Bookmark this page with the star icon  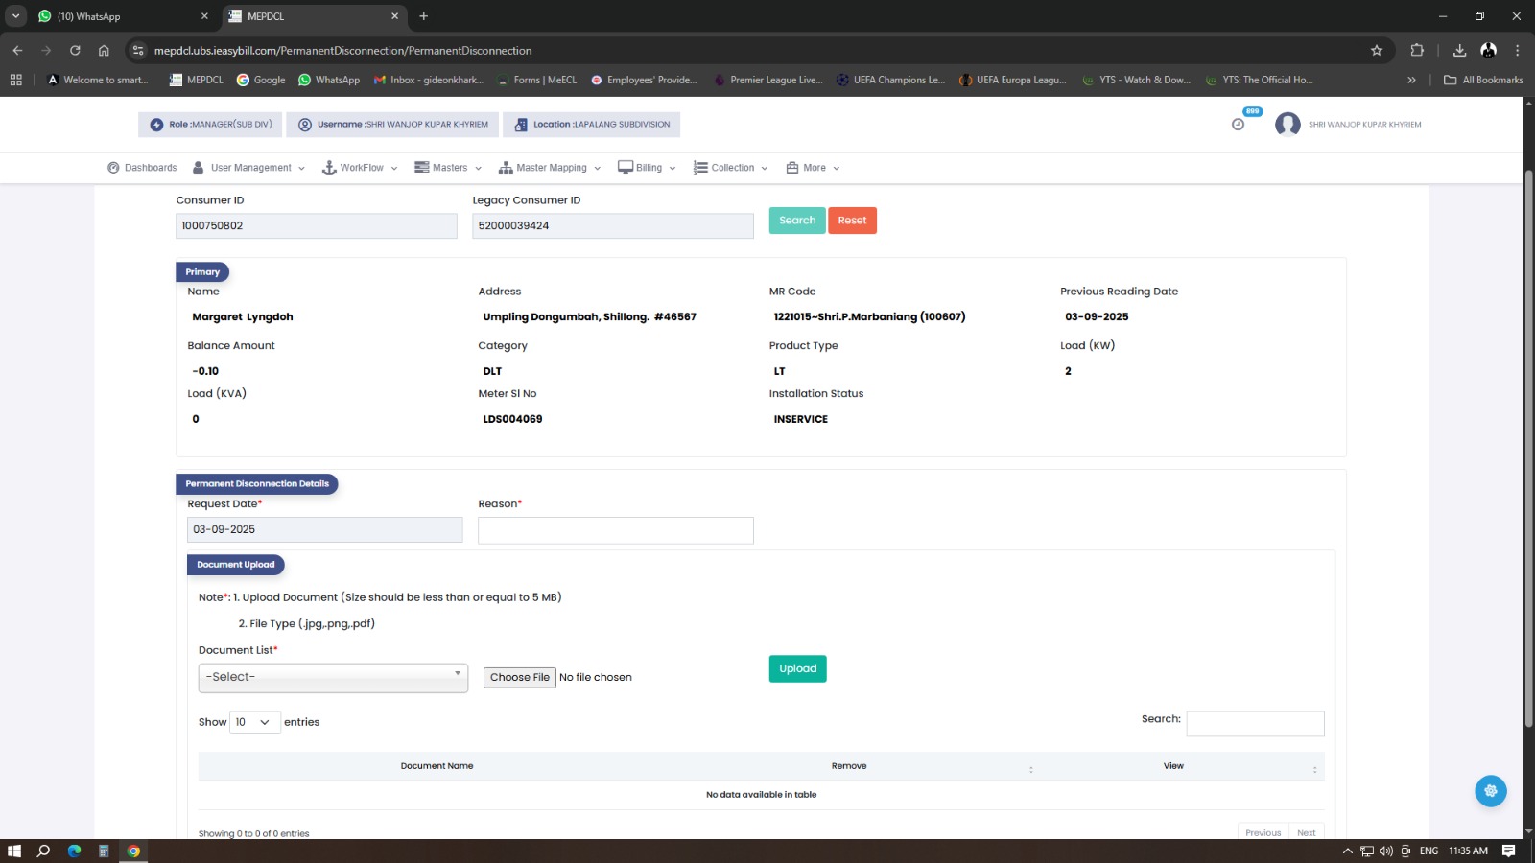click(1377, 51)
